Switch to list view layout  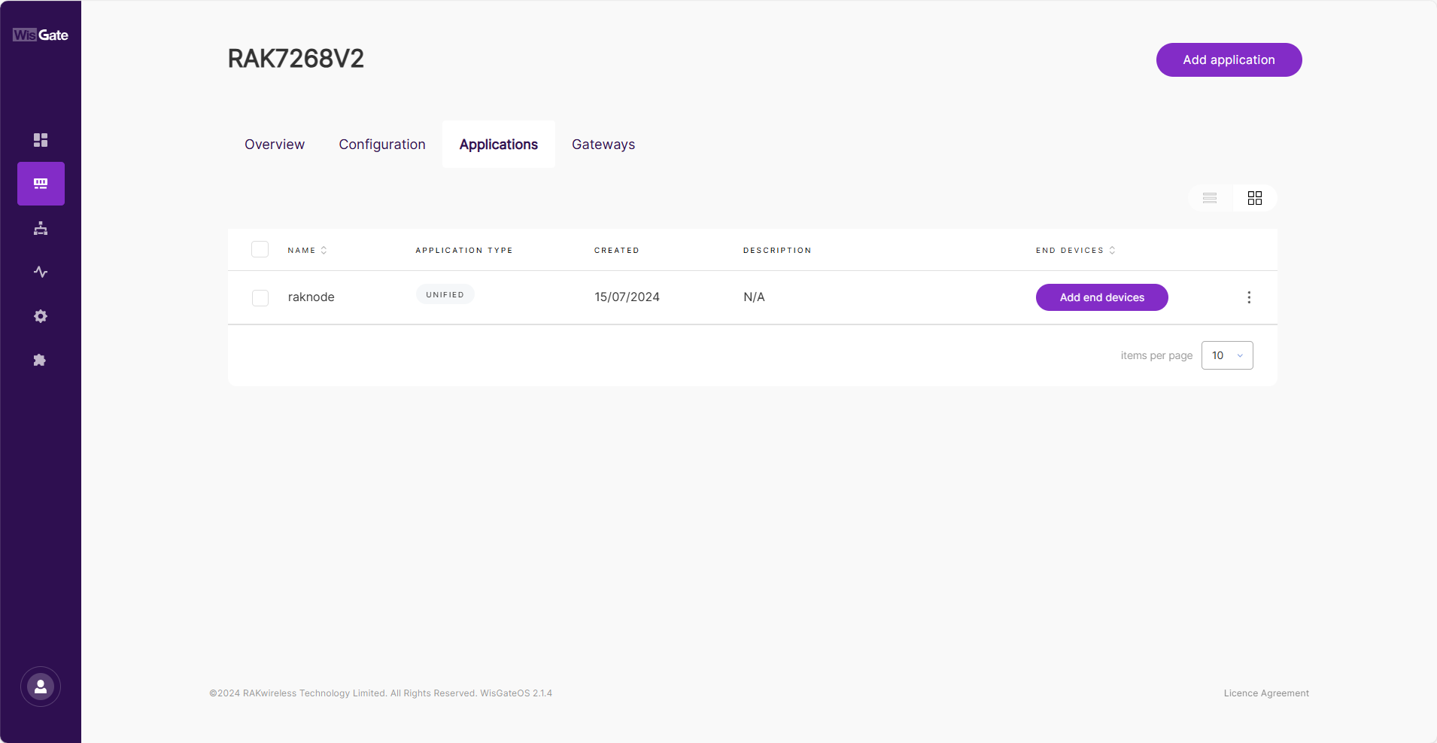[x=1210, y=198]
